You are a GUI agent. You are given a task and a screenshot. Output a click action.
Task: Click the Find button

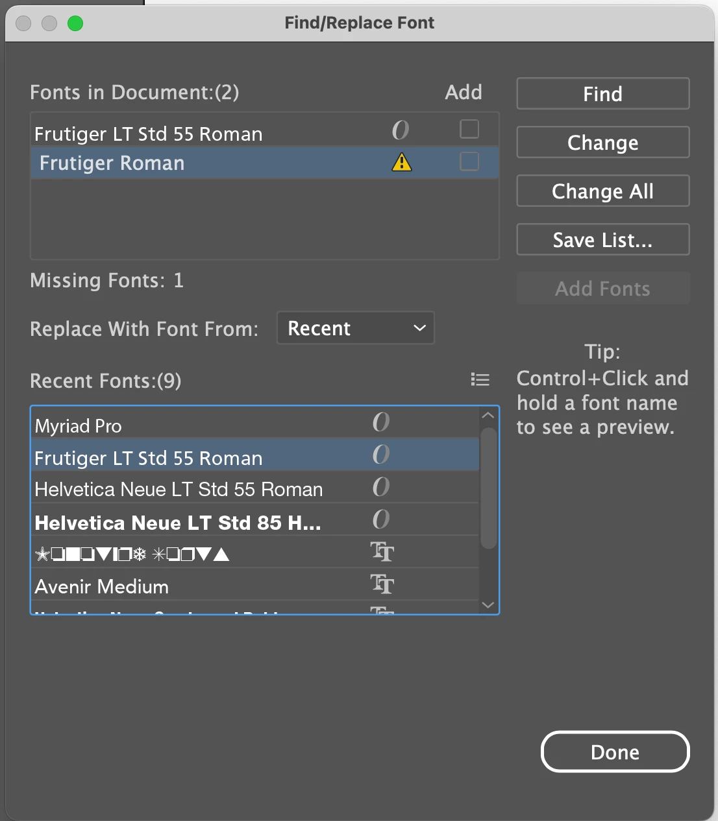602,94
